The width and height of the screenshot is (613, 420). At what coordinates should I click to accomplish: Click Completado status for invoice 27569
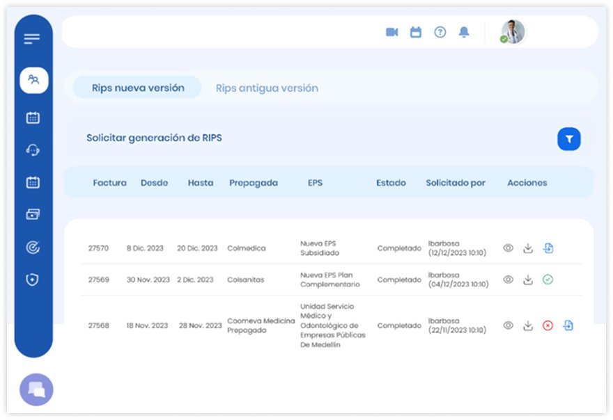click(x=399, y=280)
